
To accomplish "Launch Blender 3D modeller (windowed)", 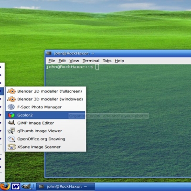I will point(45,99).
